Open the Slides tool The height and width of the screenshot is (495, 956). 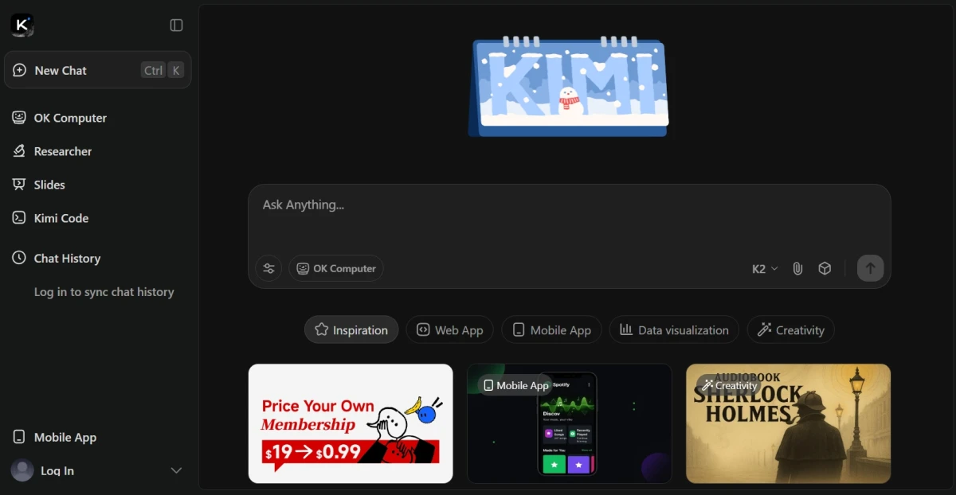tap(49, 185)
